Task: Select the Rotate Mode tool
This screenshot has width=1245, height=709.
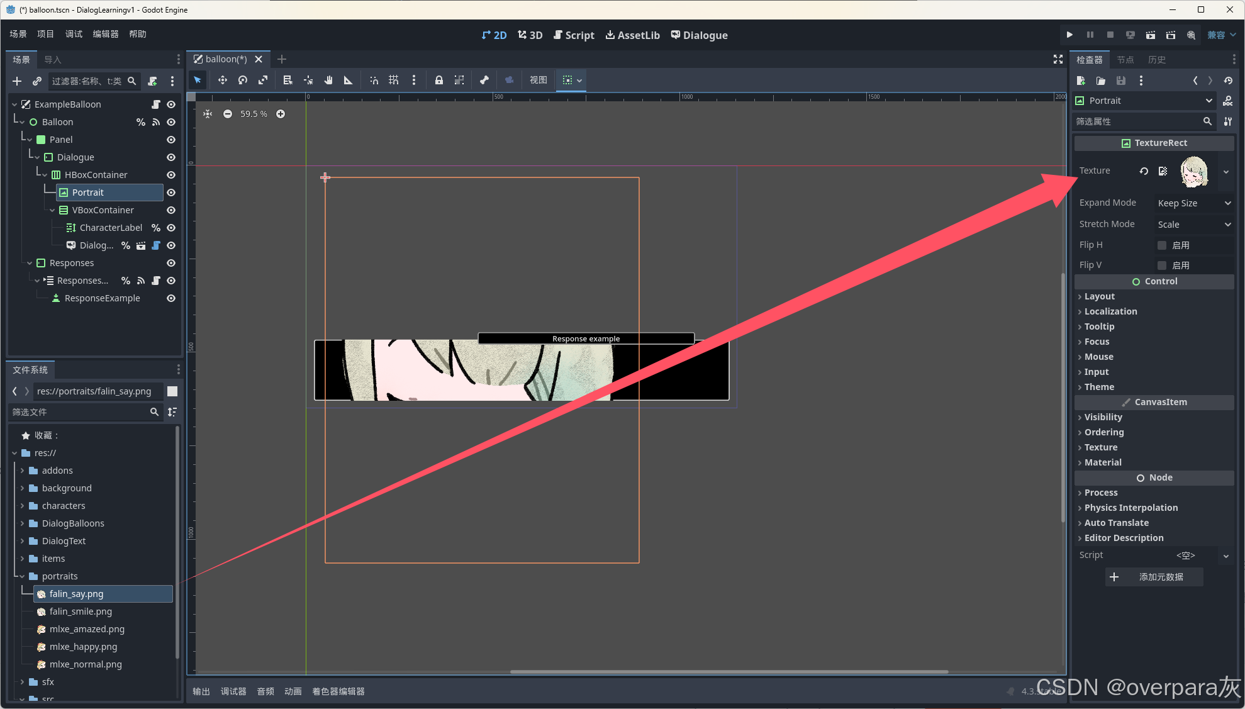Action: pos(243,80)
